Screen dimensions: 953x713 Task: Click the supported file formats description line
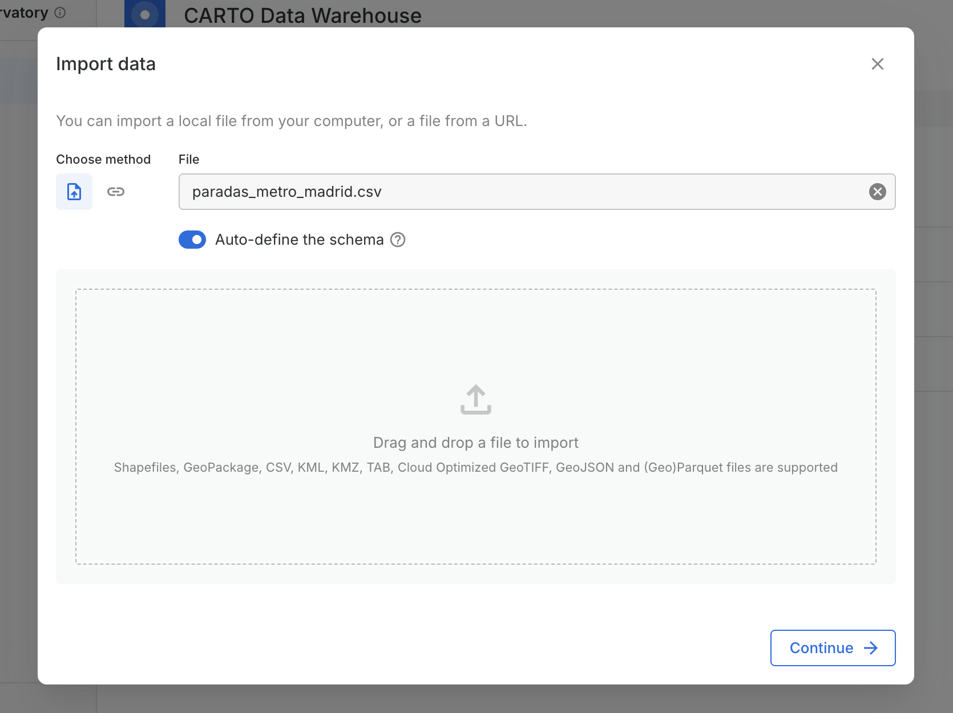pos(475,468)
